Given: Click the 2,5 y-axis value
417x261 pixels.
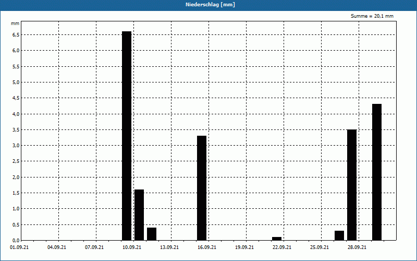Looking at the screenshot, I should tap(16, 161).
